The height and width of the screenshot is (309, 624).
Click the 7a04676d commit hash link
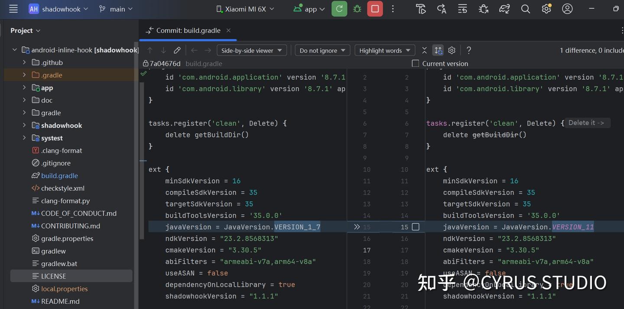pyautogui.click(x=165, y=63)
